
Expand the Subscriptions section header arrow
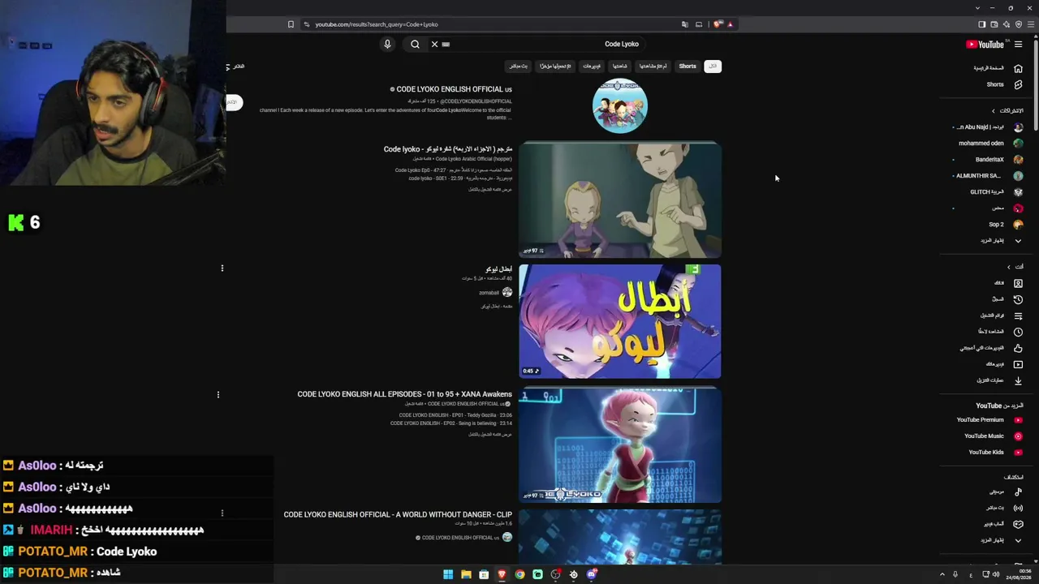point(993,111)
